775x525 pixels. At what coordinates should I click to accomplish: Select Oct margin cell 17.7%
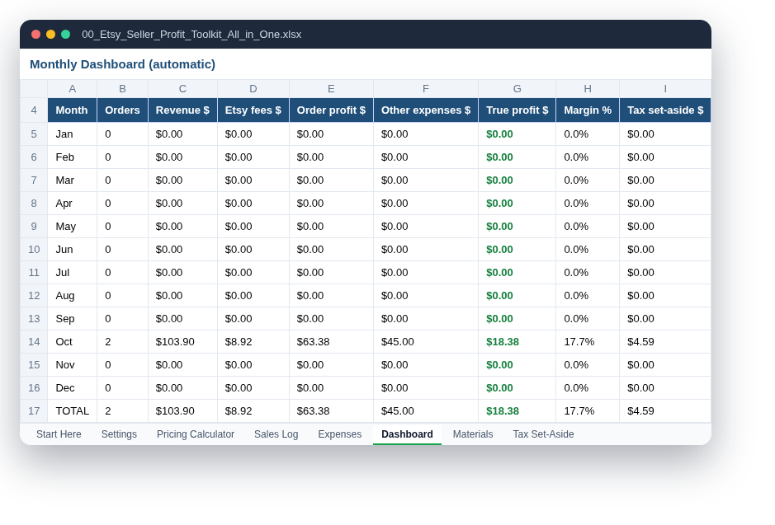(x=588, y=342)
